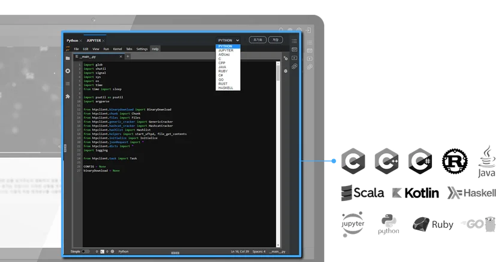Click the 초기화 reset button
Screen dimensions: 496x262
(x=258, y=40)
